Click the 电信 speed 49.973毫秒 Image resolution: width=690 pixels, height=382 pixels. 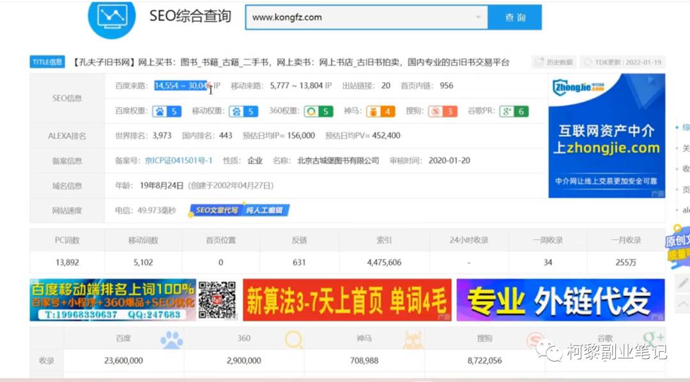(157, 210)
